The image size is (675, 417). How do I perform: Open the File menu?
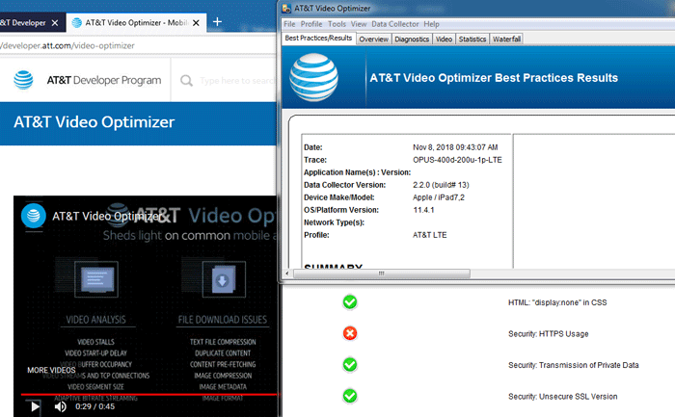289,24
